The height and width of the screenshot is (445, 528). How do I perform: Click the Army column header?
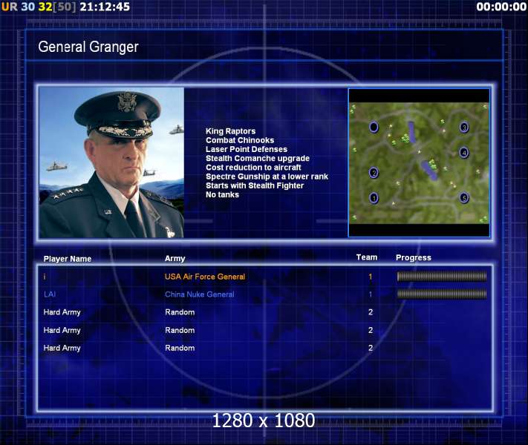175,259
